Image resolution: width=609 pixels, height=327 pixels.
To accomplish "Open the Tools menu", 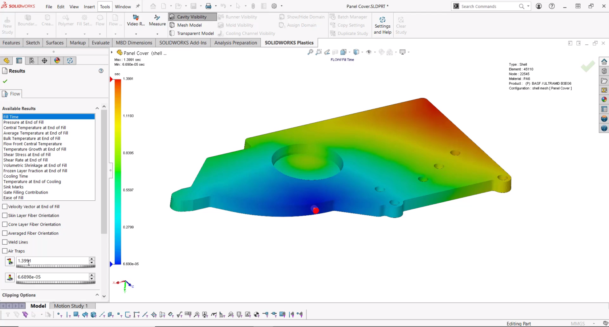I will [x=104, y=6].
